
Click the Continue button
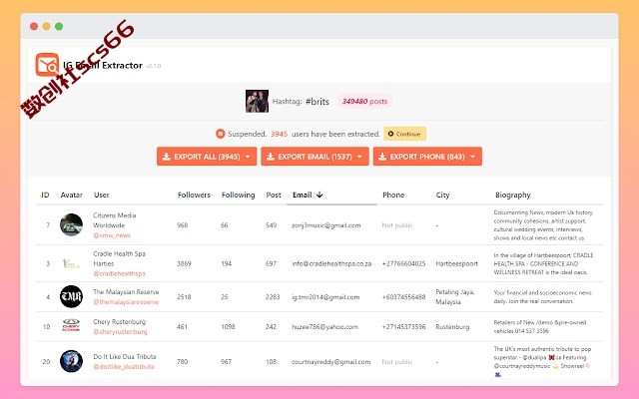pyautogui.click(x=404, y=134)
